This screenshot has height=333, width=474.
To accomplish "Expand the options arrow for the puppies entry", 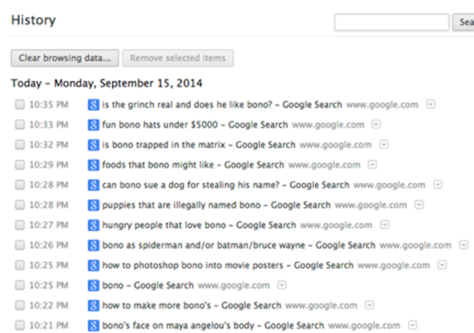I will (419, 205).
